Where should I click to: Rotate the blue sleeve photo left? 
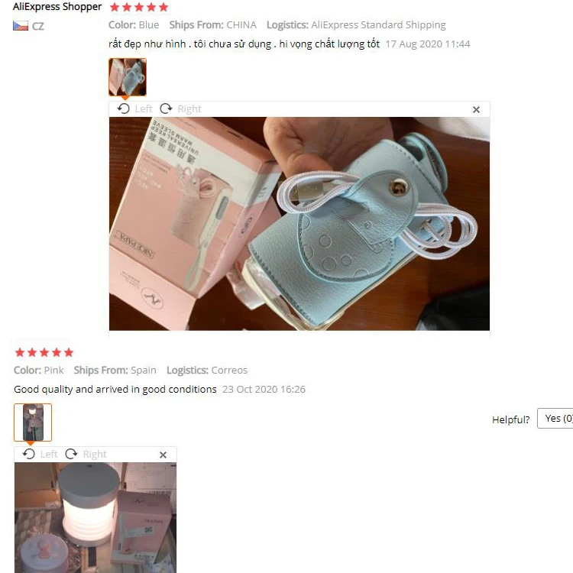click(x=124, y=109)
